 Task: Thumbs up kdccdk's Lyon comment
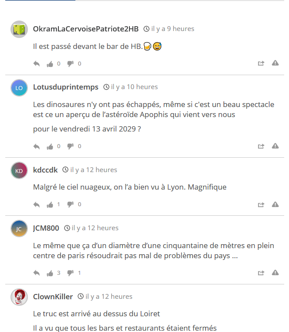(x=50, y=204)
